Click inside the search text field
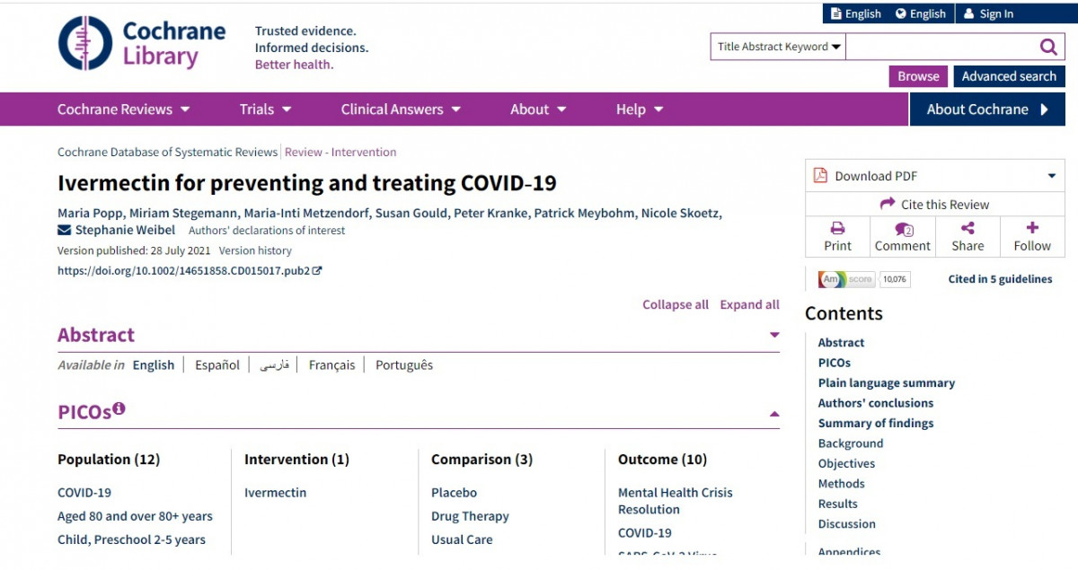This screenshot has width=1078, height=570. pyautogui.click(x=939, y=47)
